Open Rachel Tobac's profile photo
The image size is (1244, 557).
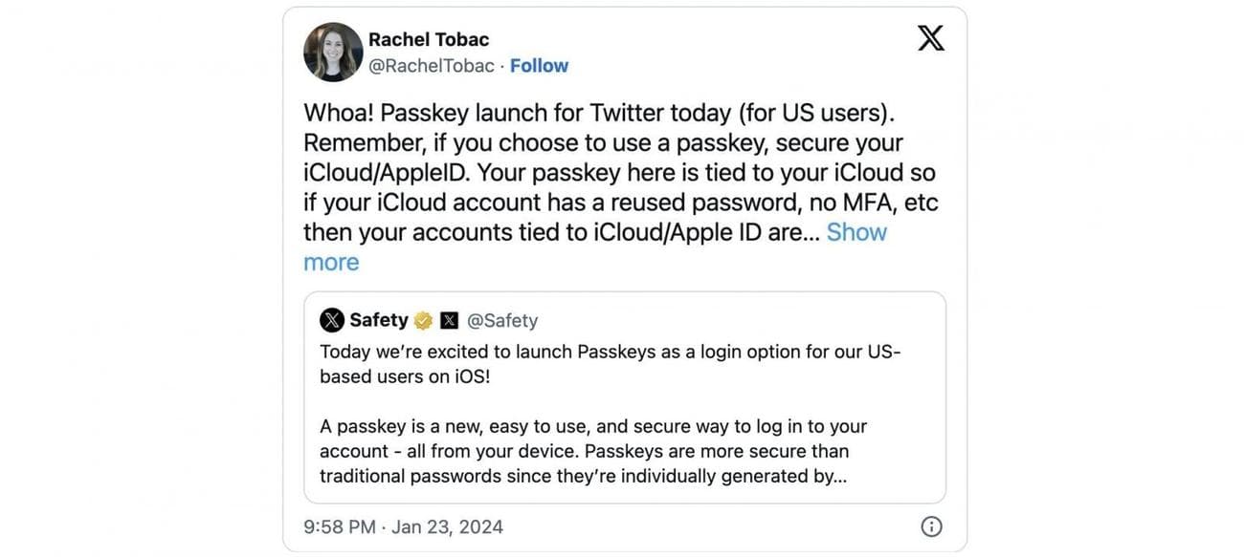(x=333, y=53)
